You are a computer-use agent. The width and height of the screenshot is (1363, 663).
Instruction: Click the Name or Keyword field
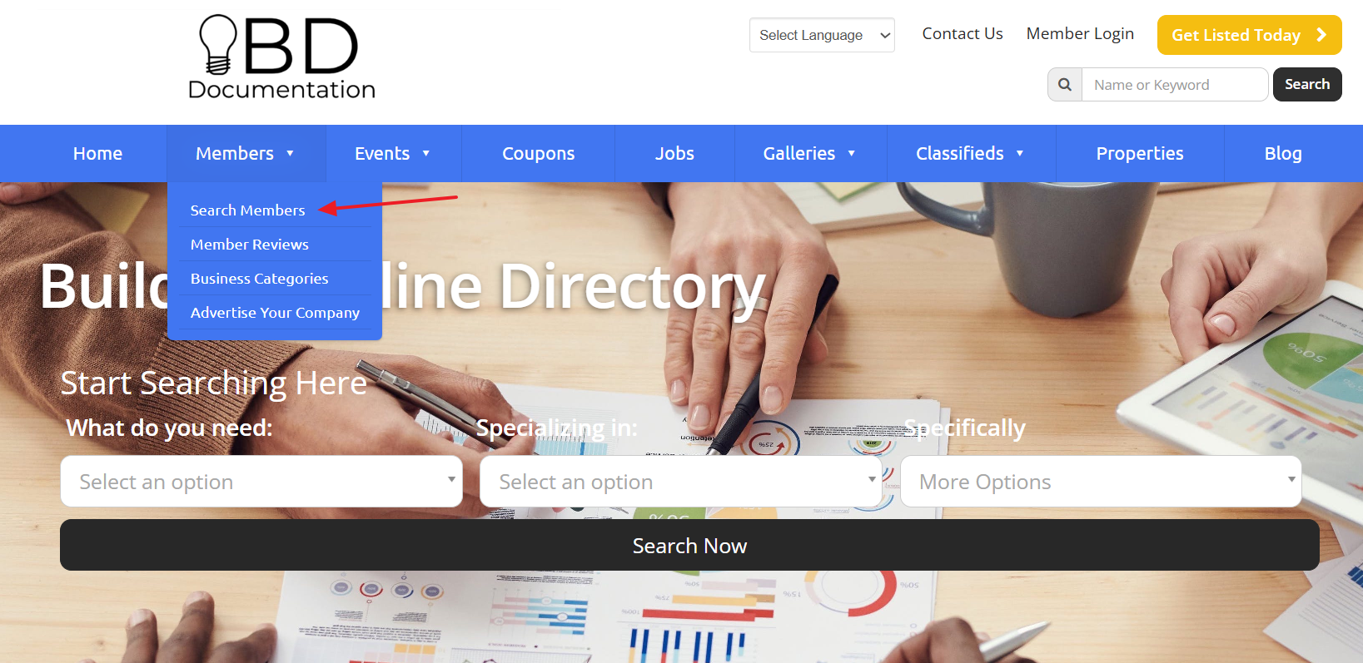tap(1175, 85)
